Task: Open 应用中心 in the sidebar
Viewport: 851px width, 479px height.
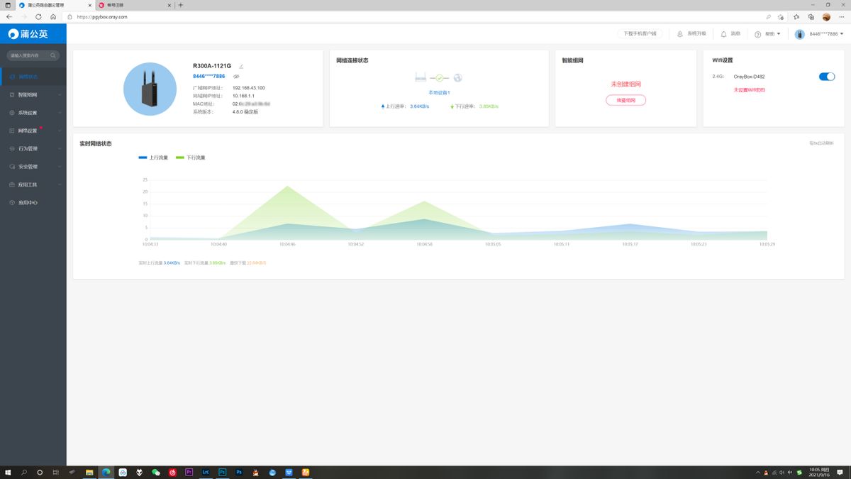Action: pos(33,203)
